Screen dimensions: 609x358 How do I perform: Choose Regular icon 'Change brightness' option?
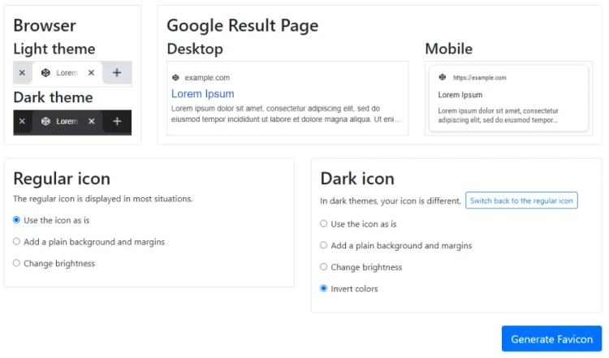[x=16, y=263]
